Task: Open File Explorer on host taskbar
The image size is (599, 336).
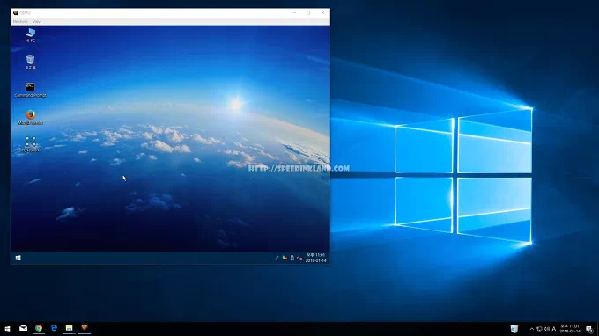Action: coord(69,328)
